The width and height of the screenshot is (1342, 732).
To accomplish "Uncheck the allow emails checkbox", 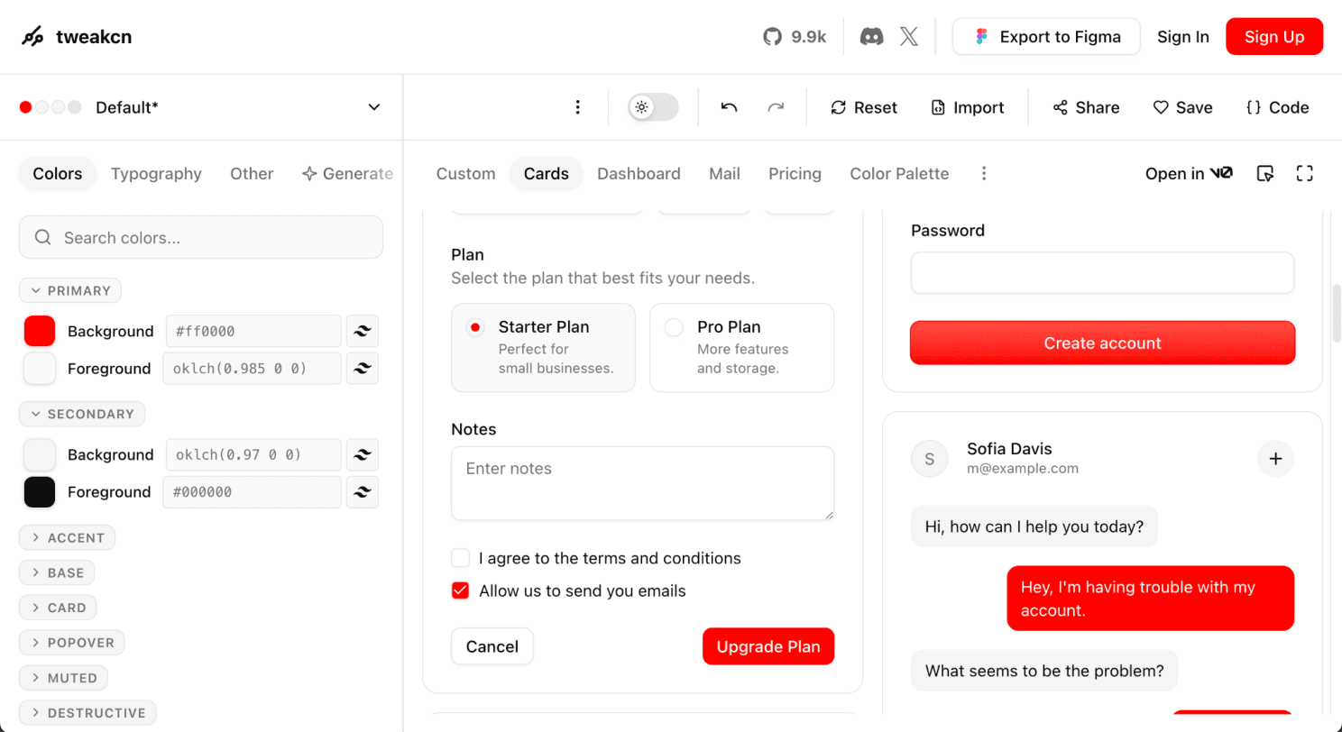I will click(461, 591).
